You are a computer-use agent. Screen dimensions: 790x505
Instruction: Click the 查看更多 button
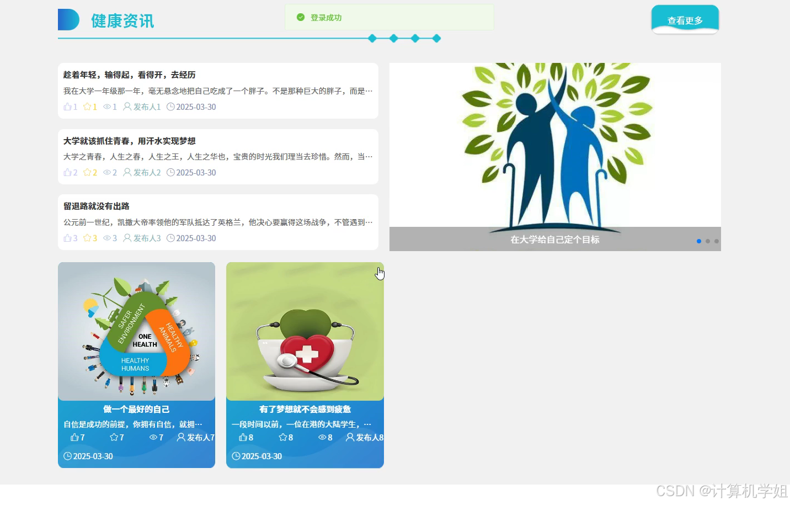click(x=685, y=20)
